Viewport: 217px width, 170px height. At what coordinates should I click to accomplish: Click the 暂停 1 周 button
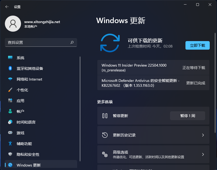188,116
